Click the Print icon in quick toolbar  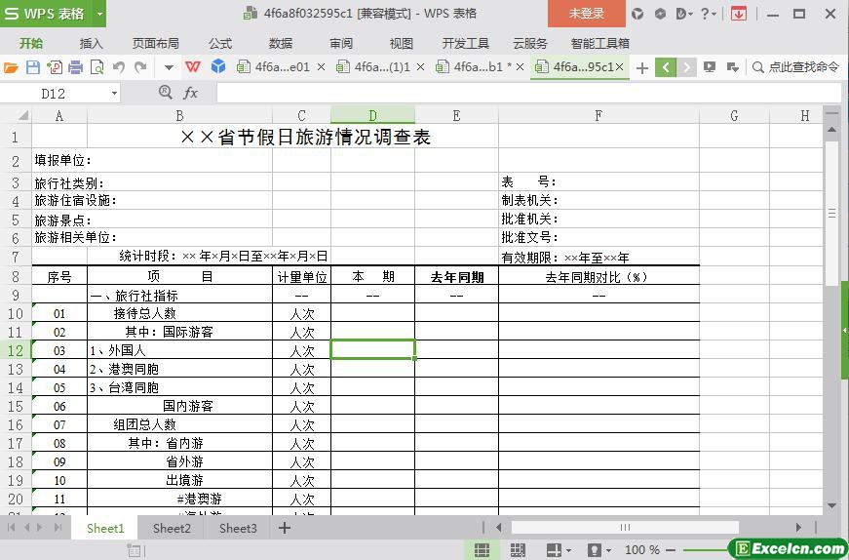75,67
